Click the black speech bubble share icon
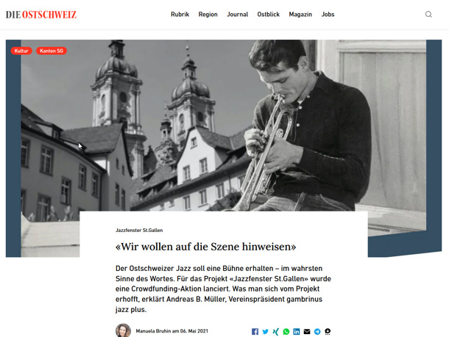The width and height of the screenshot is (449, 337). (x=328, y=332)
